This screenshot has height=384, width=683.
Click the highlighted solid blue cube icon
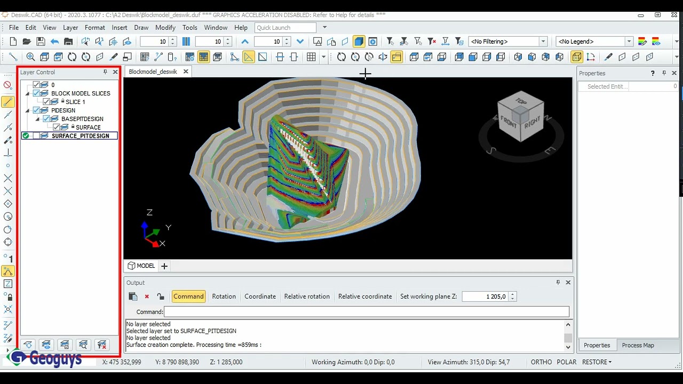pos(359,42)
